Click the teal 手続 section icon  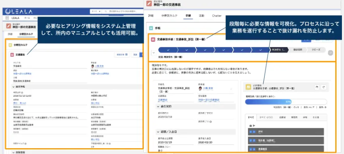coord(151,28)
